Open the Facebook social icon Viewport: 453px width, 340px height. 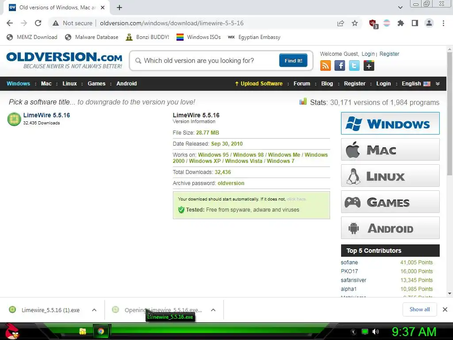340,66
